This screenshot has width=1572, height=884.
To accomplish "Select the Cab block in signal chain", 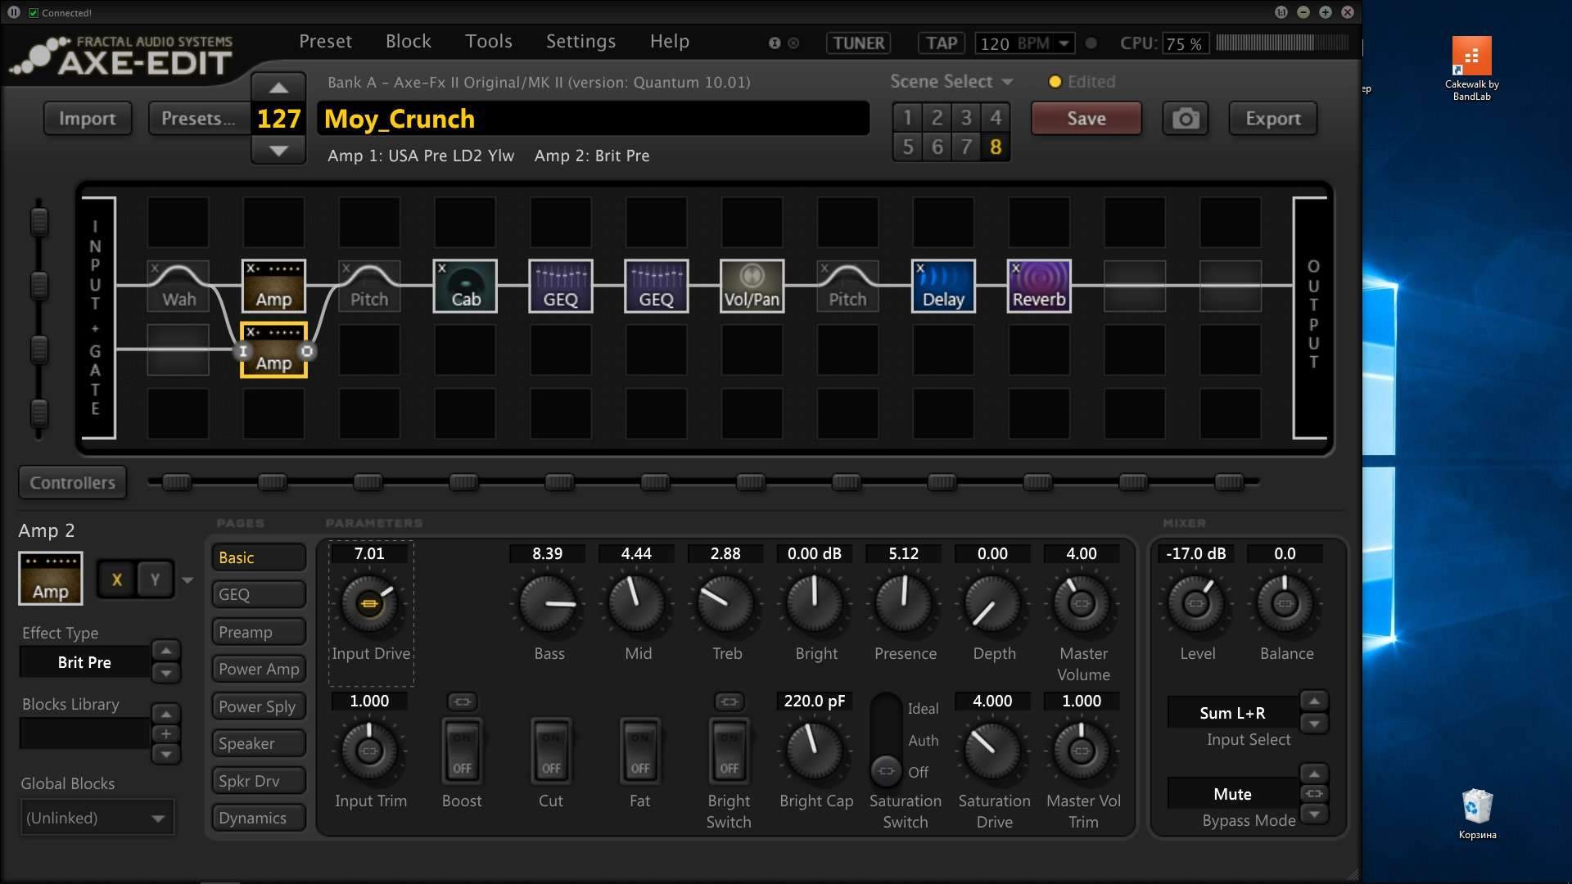I will point(465,286).
